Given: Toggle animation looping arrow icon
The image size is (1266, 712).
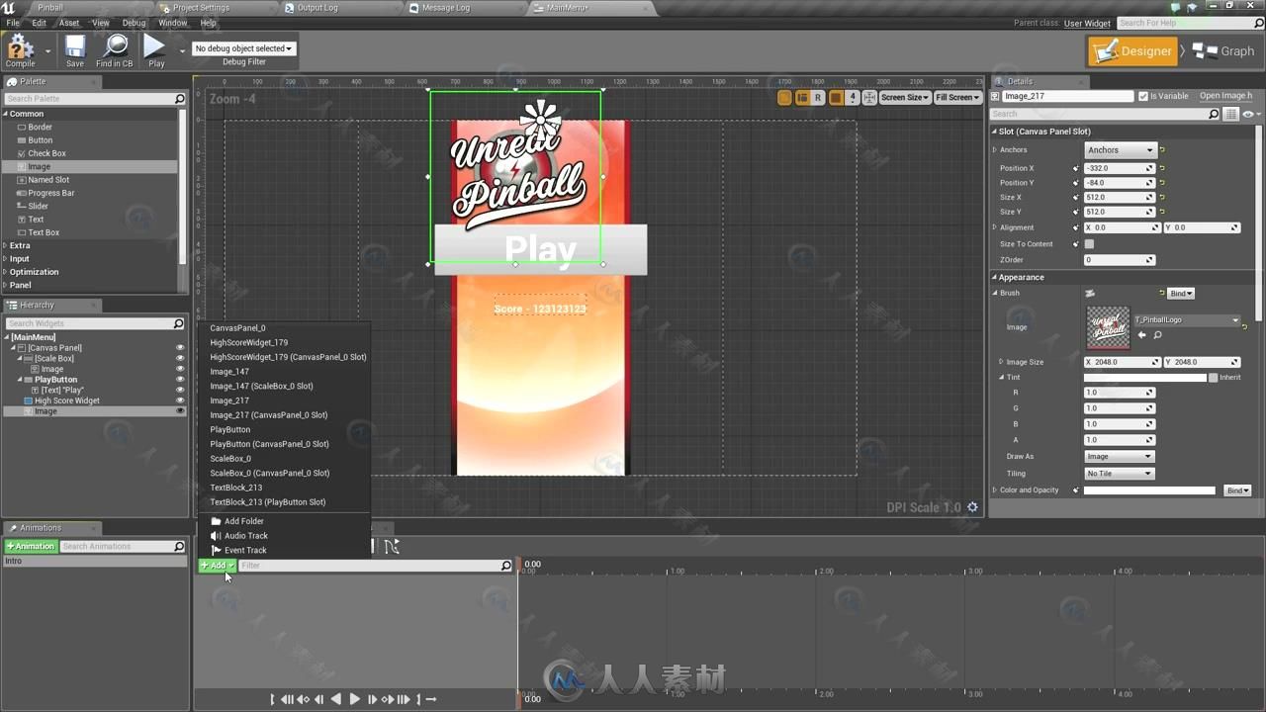Looking at the screenshot, I should point(431,699).
